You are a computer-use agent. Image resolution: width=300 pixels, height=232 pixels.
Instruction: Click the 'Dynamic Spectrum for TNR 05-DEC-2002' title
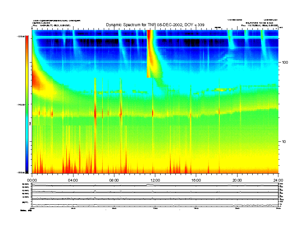tap(155, 25)
